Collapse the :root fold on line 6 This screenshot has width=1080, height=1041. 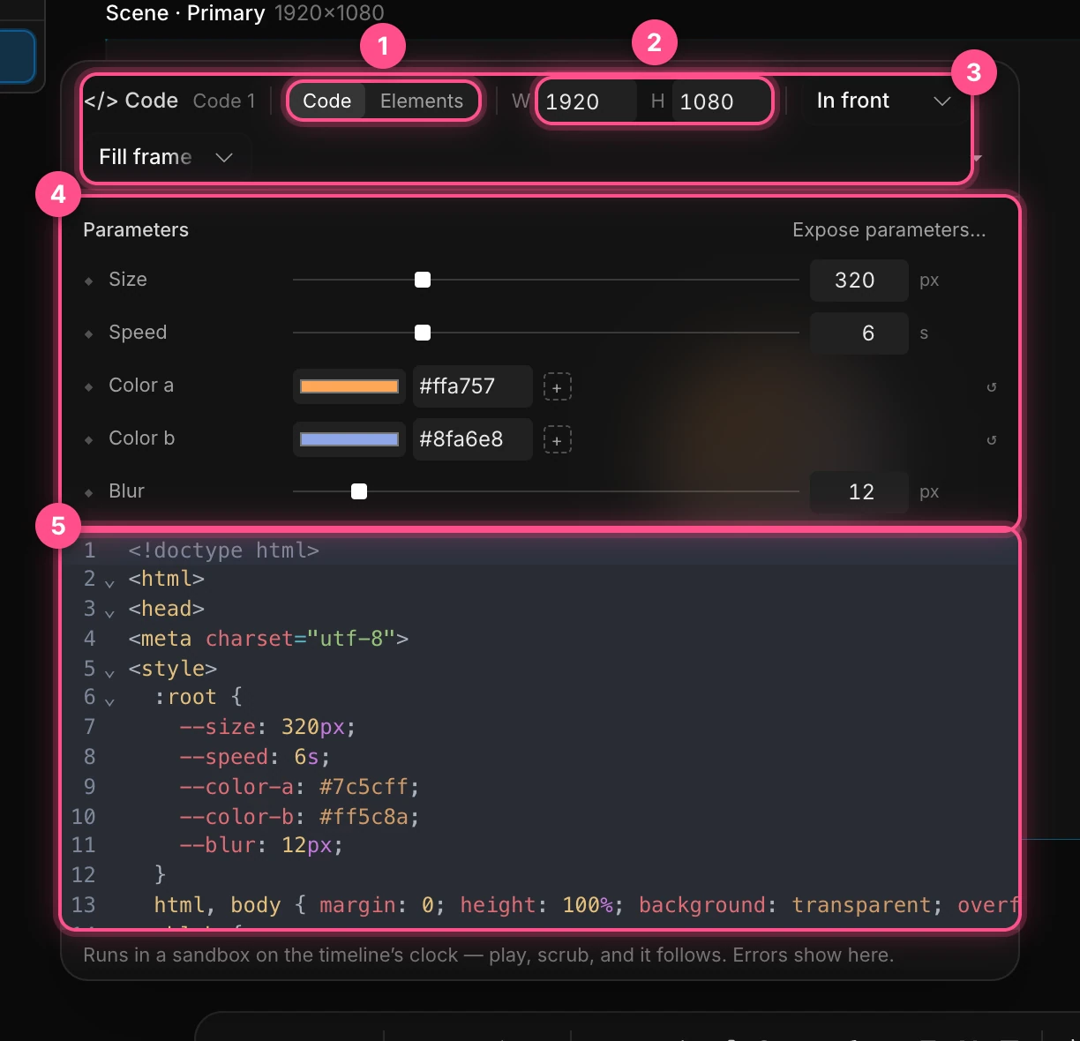(x=109, y=702)
